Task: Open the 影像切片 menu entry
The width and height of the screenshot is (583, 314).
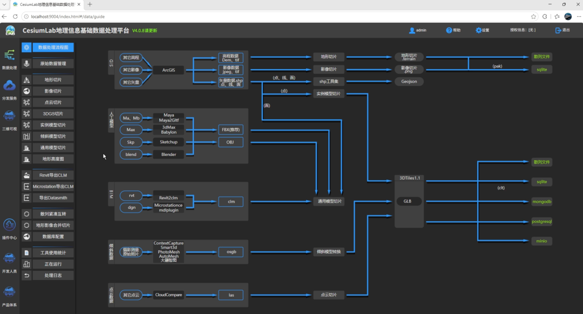Action: point(53,91)
